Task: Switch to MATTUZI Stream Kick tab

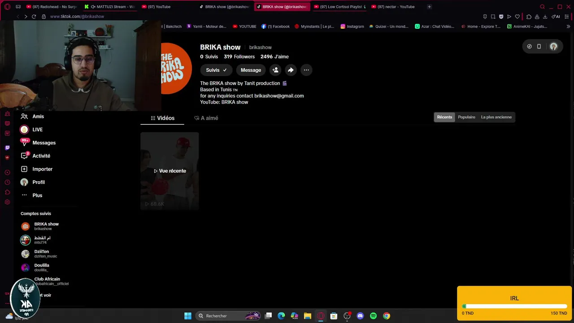Action: [x=109, y=7]
